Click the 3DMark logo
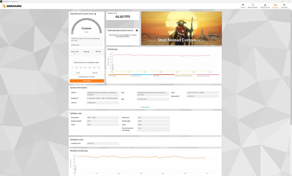292x176 pixels. click(x=12, y=6)
